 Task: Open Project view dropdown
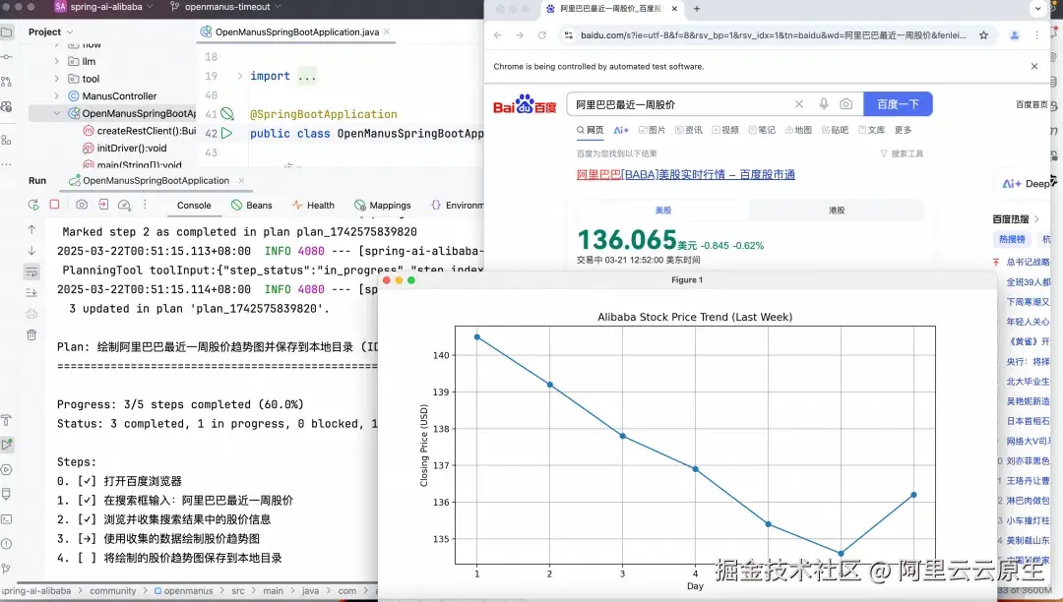[x=51, y=31]
